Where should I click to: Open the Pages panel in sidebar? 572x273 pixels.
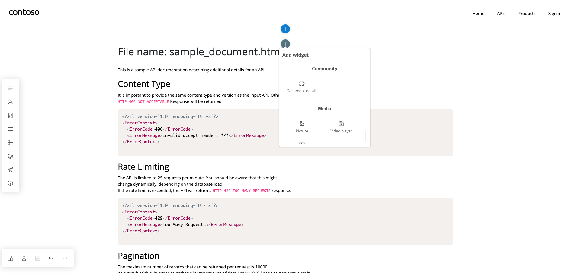tap(10, 88)
